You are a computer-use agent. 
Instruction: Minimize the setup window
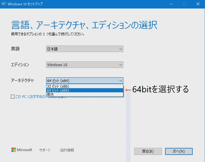coord(171,4)
